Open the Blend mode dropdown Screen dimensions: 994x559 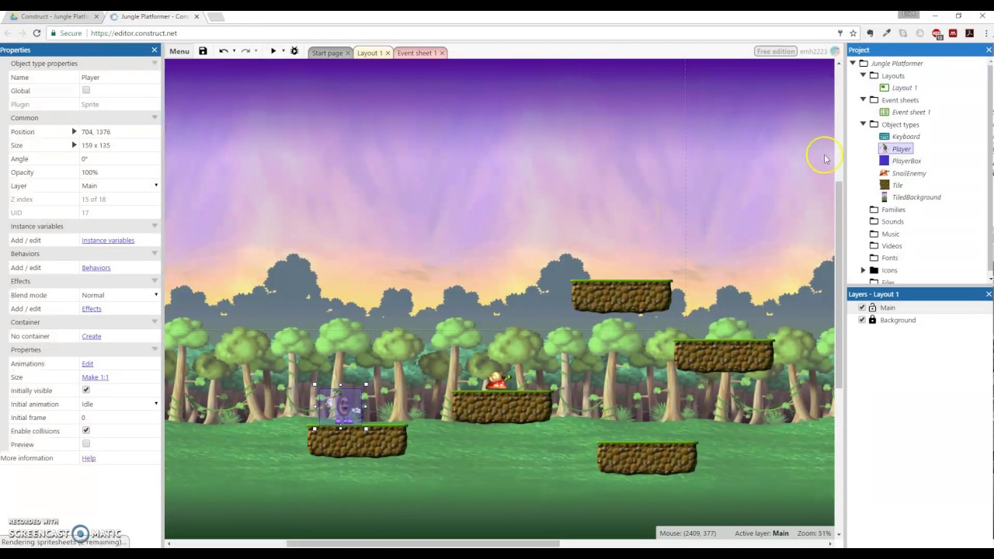(x=120, y=295)
